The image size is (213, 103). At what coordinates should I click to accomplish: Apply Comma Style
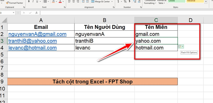point(129,2)
